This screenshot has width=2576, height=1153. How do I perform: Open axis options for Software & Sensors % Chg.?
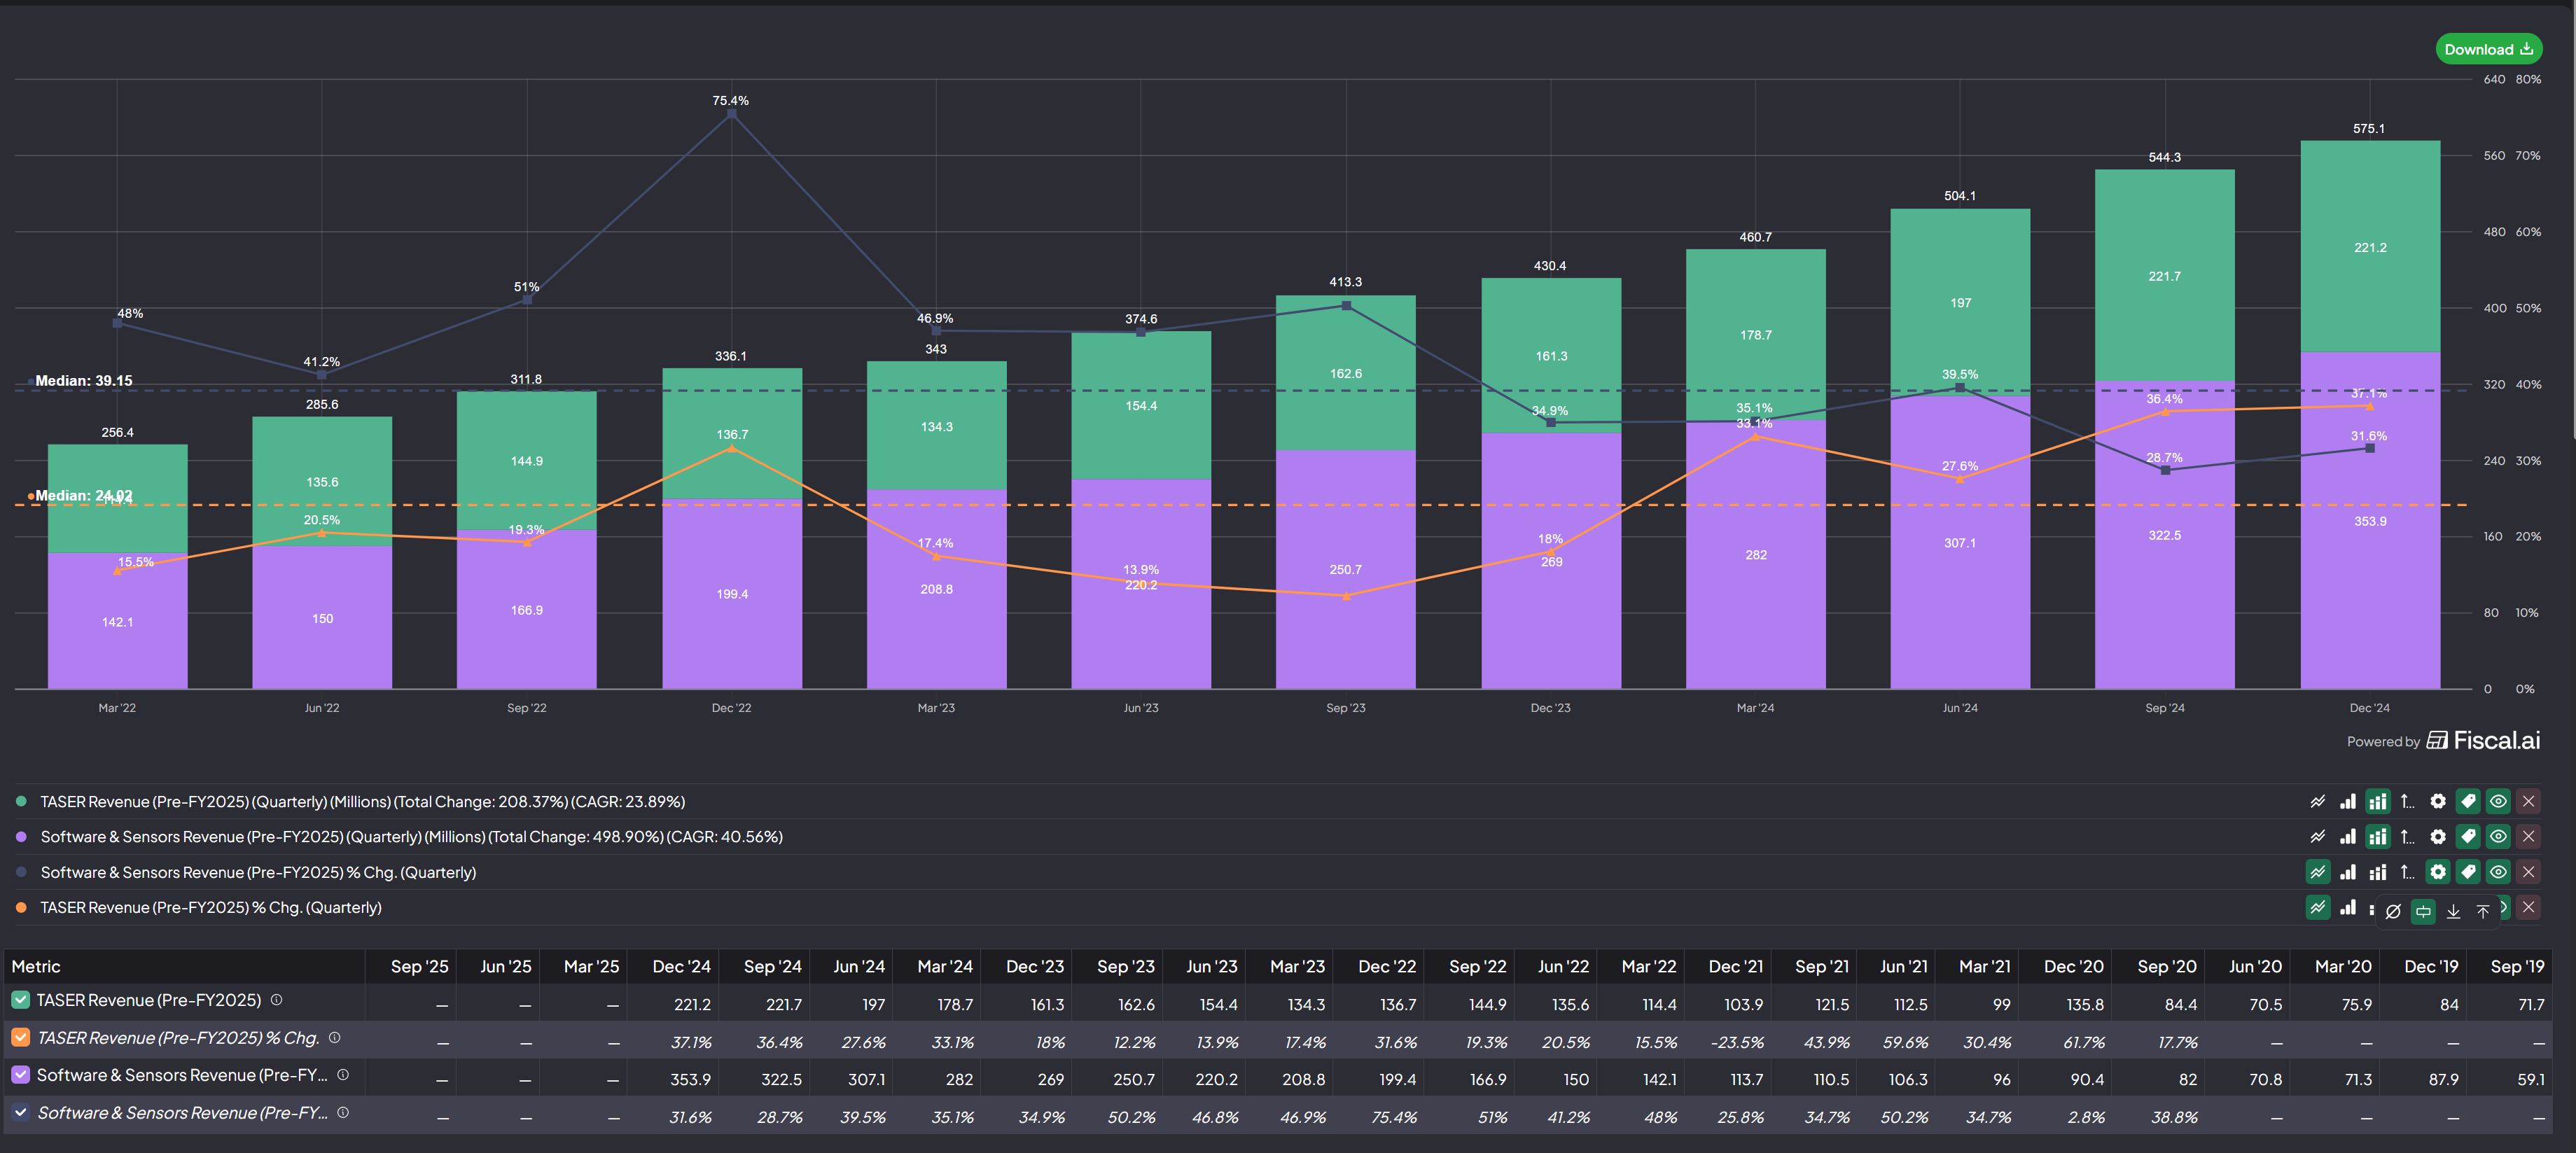(2407, 872)
